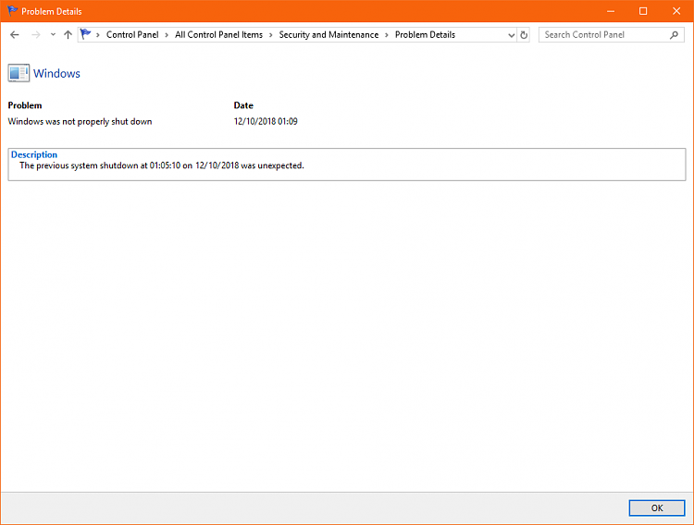694x525 pixels.
Task: Click the date 12/10/2018 01:09
Action: click(x=266, y=121)
